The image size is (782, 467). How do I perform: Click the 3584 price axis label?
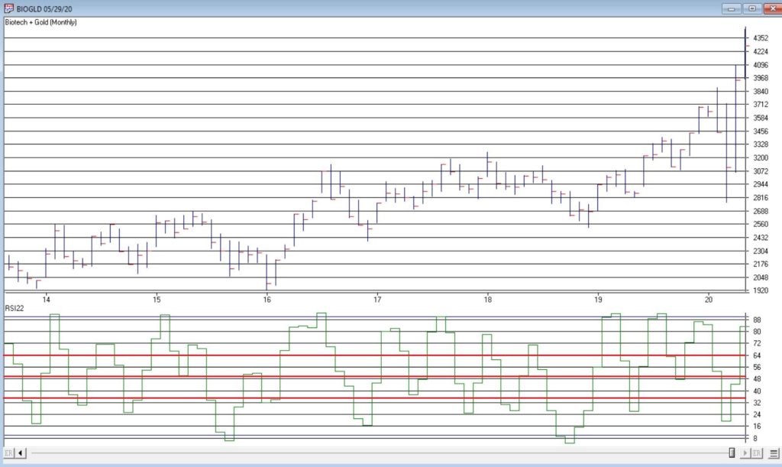tap(761, 118)
